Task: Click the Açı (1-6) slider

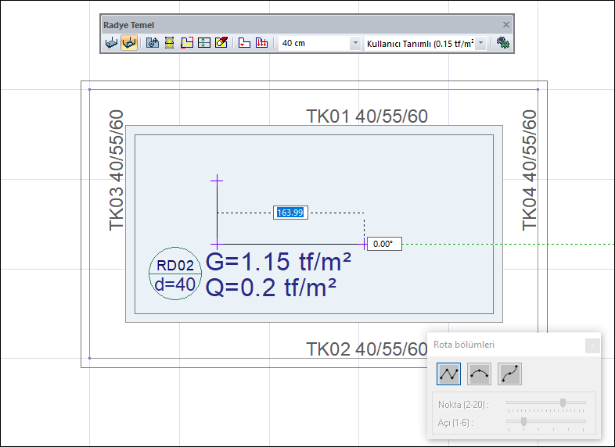Action: tap(546, 422)
